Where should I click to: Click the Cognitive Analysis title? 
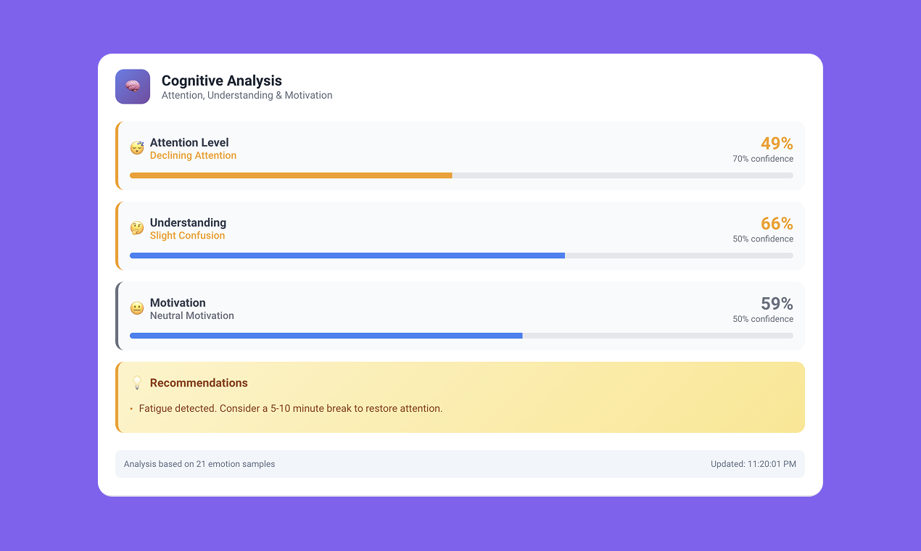[222, 80]
